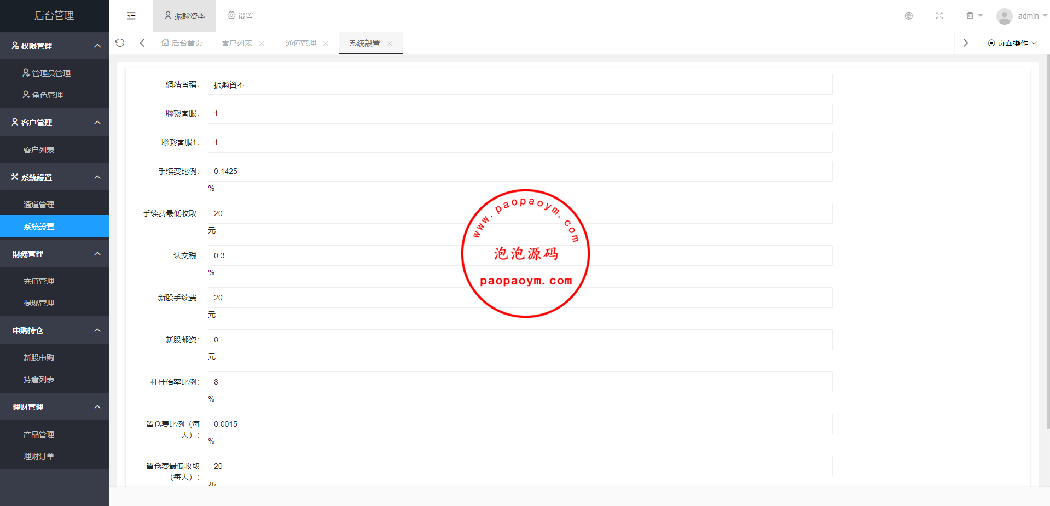Image resolution: width=1050 pixels, height=506 pixels.
Task: Close the 通道管理 tab
Action: 326,44
